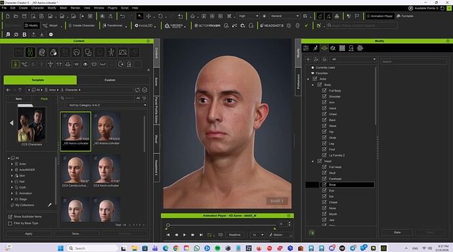Expand the ActorMIXER tree node
Viewport: 453px width, 252px height.
12,170
